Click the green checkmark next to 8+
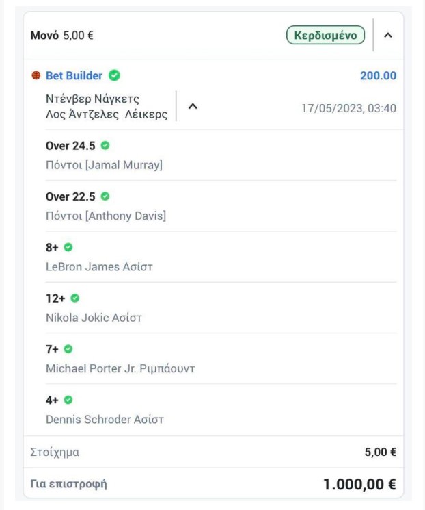425x510 pixels. [68, 247]
